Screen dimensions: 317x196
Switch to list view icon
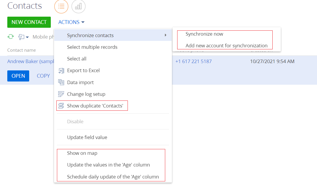click(x=61, y=6)
